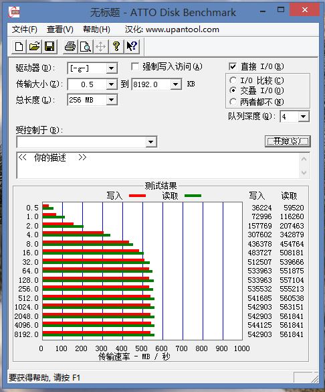This screenshot has width=325, height=392.
Task: Expand 受控制于 dropdown
Action: (150, 142)
